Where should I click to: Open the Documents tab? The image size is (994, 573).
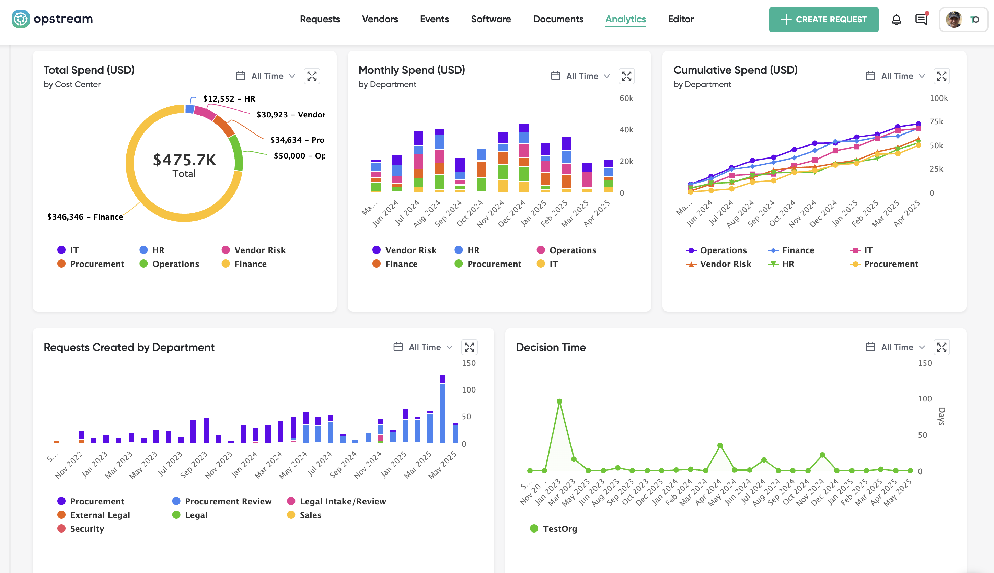558,19
